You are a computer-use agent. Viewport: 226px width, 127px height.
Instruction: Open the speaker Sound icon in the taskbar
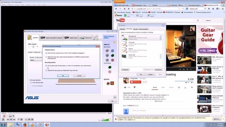point(47,125)
